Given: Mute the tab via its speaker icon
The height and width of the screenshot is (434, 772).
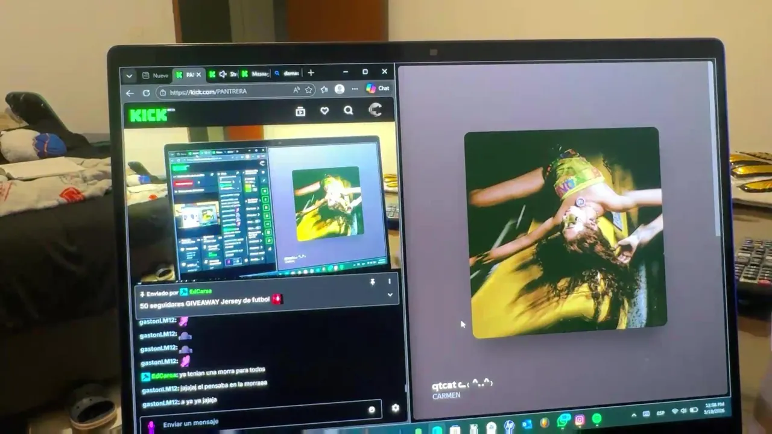Looking at the screenshot, I should click(x=223, y=74).
